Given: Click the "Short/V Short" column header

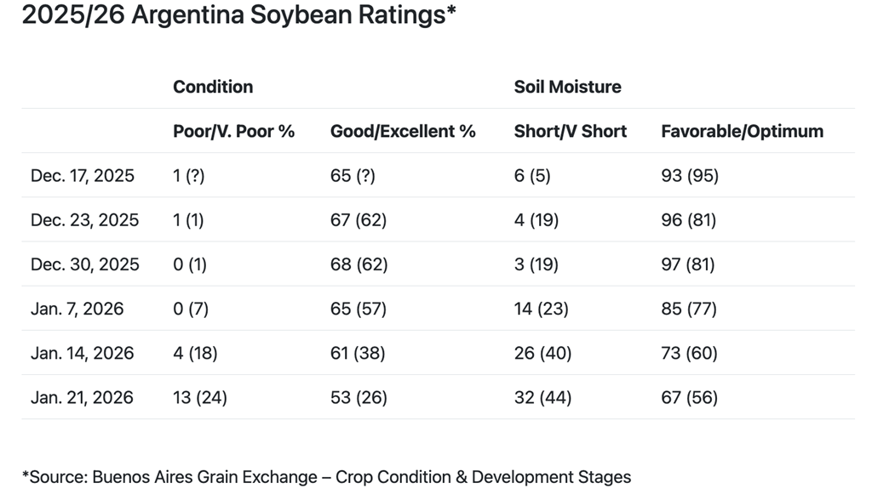Looking at the screenshot, I should coord(570,131).
